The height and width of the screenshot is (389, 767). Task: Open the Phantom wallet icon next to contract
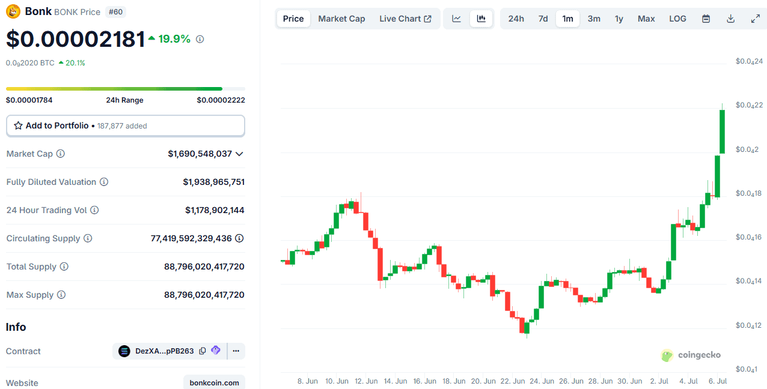point(215,351)
